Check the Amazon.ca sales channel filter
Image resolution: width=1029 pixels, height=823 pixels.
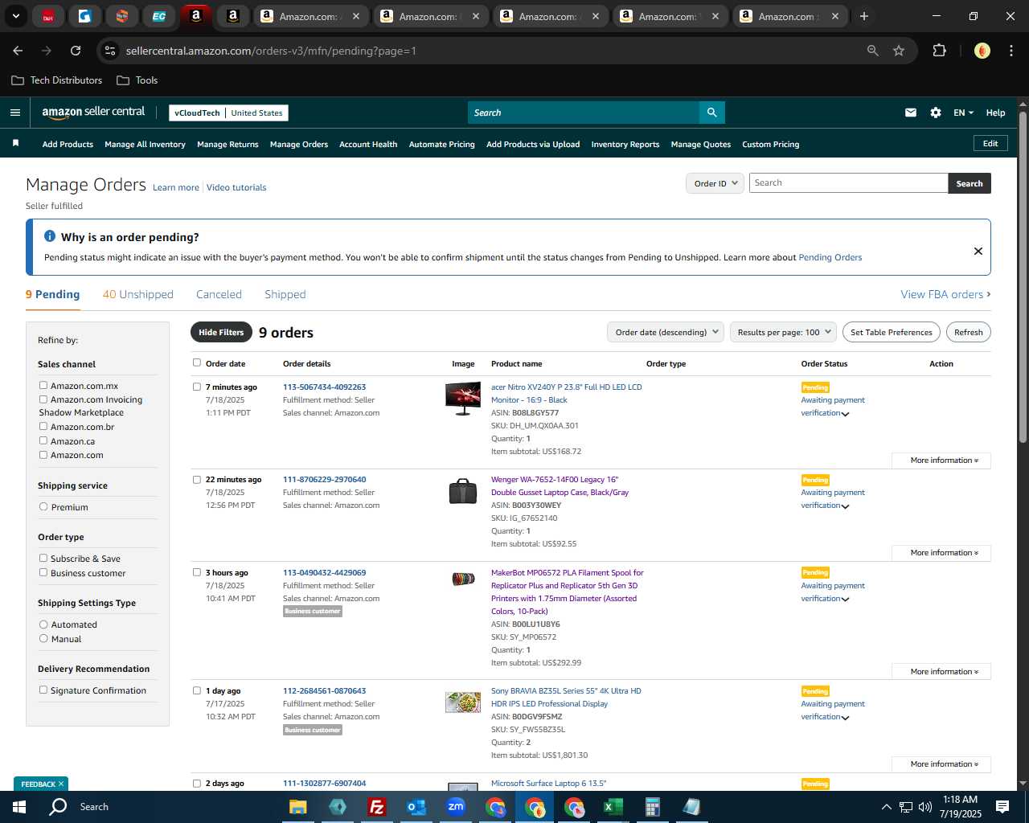(43, 440)
